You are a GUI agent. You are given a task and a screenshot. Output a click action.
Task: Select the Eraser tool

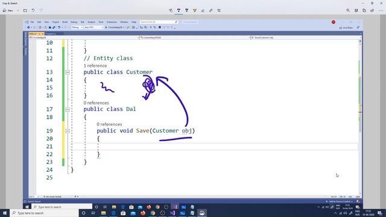pyautogui.click(x=203, y=11)
